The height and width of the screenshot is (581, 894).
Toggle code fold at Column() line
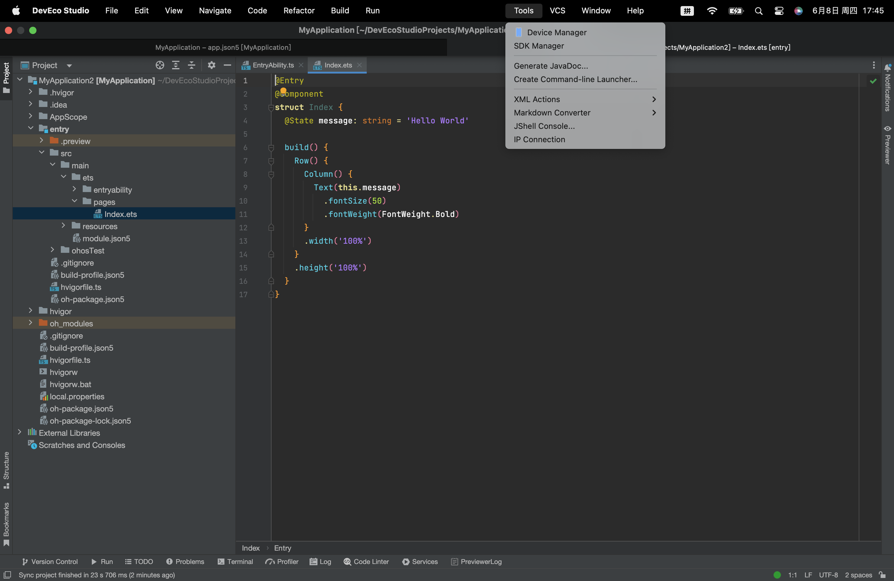pyautogui.click(x=271, y=174)
